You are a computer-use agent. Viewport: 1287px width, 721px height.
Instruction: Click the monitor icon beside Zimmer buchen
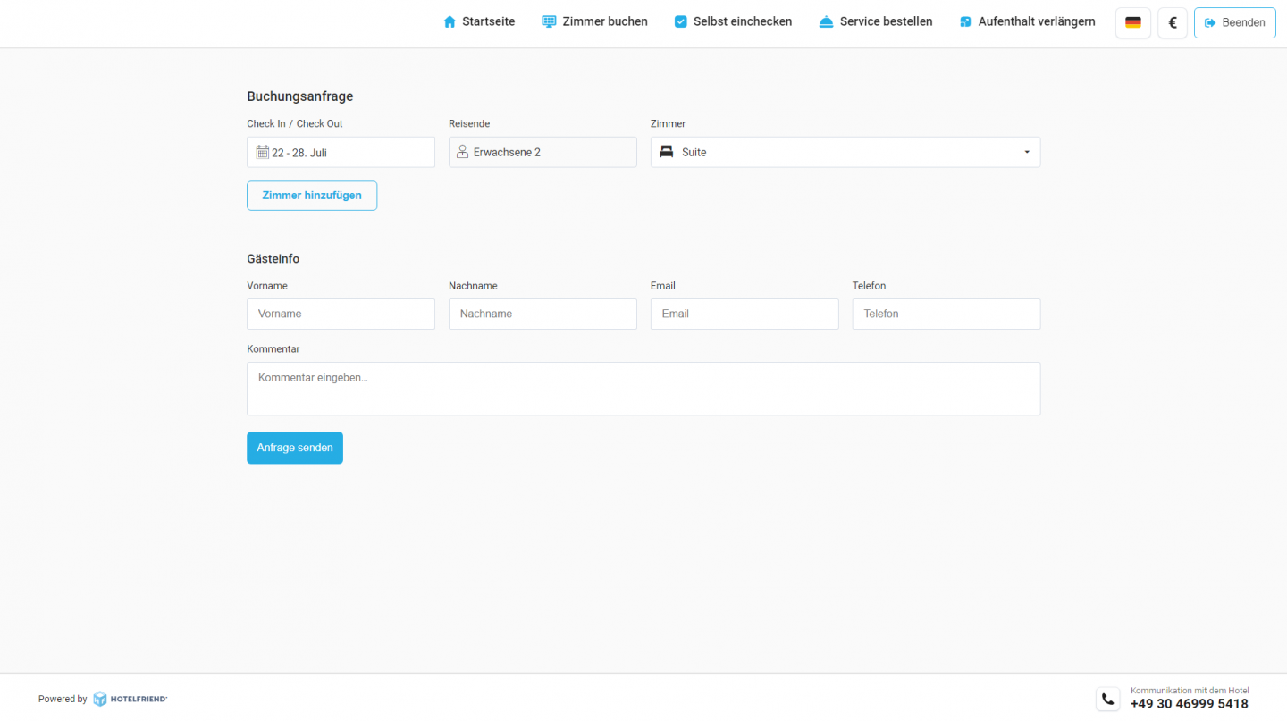coord(550,21)
